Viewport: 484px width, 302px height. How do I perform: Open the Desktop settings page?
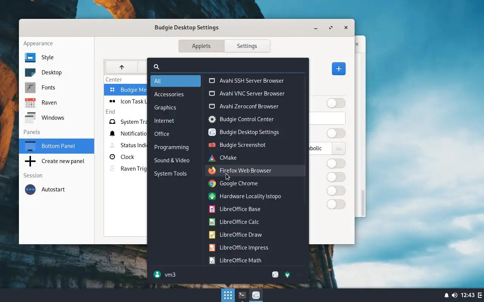(56, 72)
